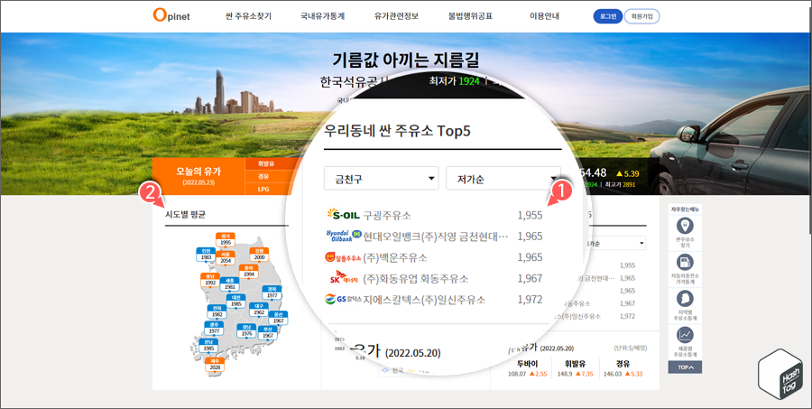Open the 불법행위공표 menu

pos(470,16)
